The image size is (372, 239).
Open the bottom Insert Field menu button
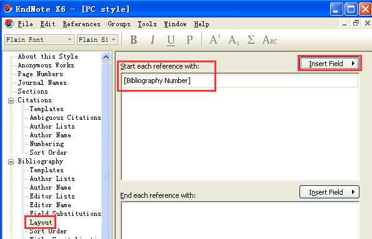(329, 192)
